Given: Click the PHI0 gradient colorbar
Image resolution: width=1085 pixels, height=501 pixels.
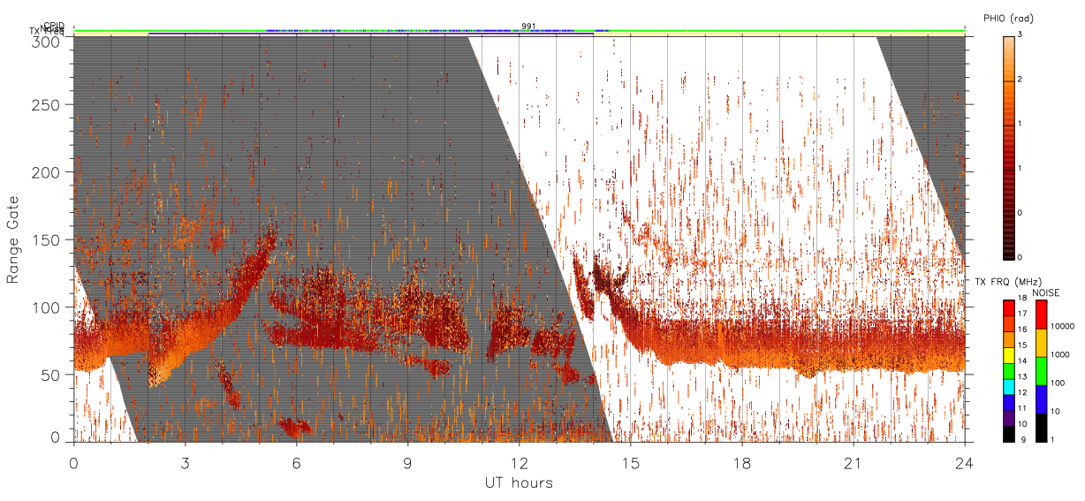Looking at the screenshot, I should pos(1009,147).
